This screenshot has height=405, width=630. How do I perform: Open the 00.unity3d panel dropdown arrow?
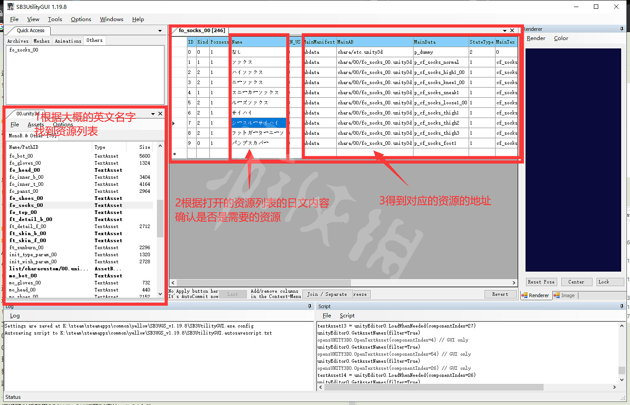[153, 114]
